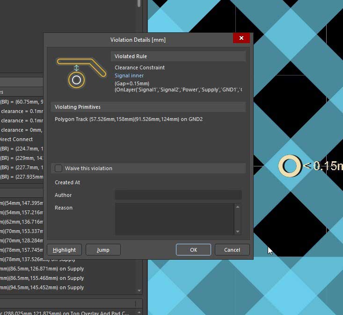343x315 pixels.
Task: Click the < 0.15mm clearance marker label
Action: 323,166
